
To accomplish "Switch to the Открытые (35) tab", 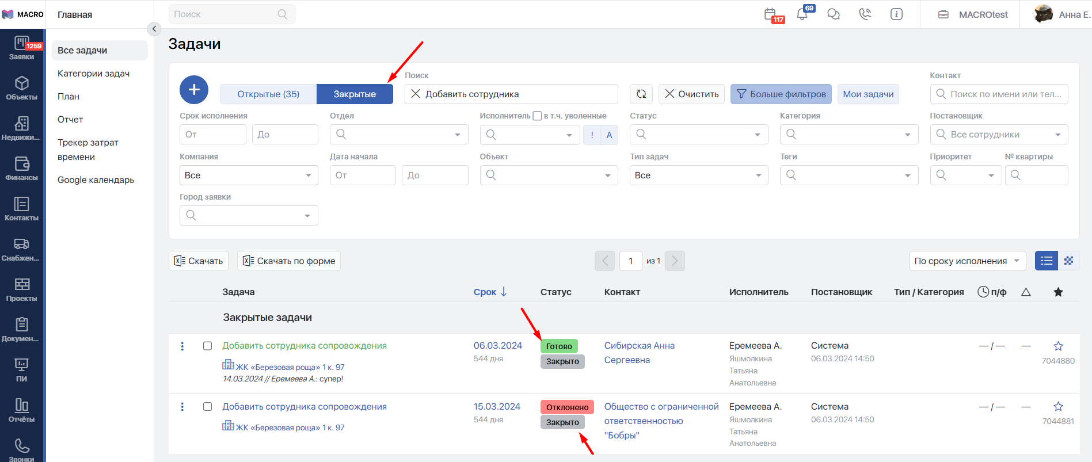I will (x=268, y=94).
